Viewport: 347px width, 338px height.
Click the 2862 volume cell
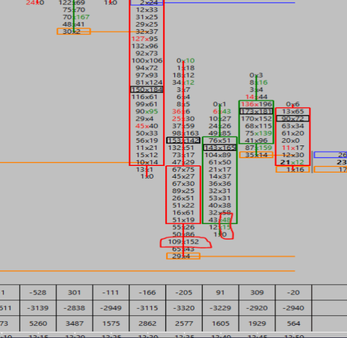[148, 324]
